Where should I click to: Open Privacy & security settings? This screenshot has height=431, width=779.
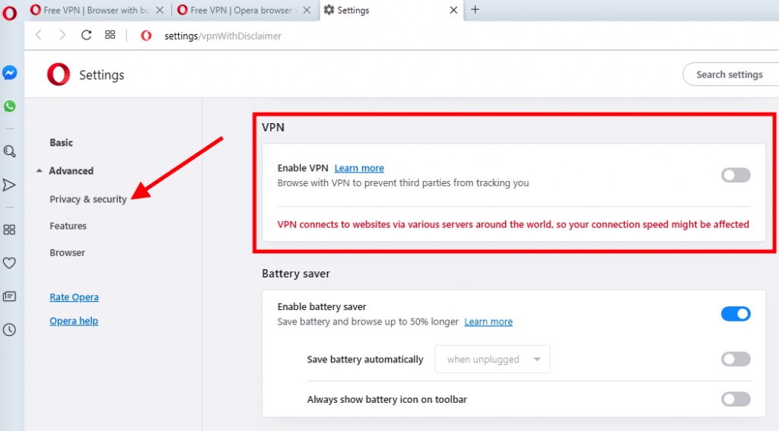tap(88, 199)
